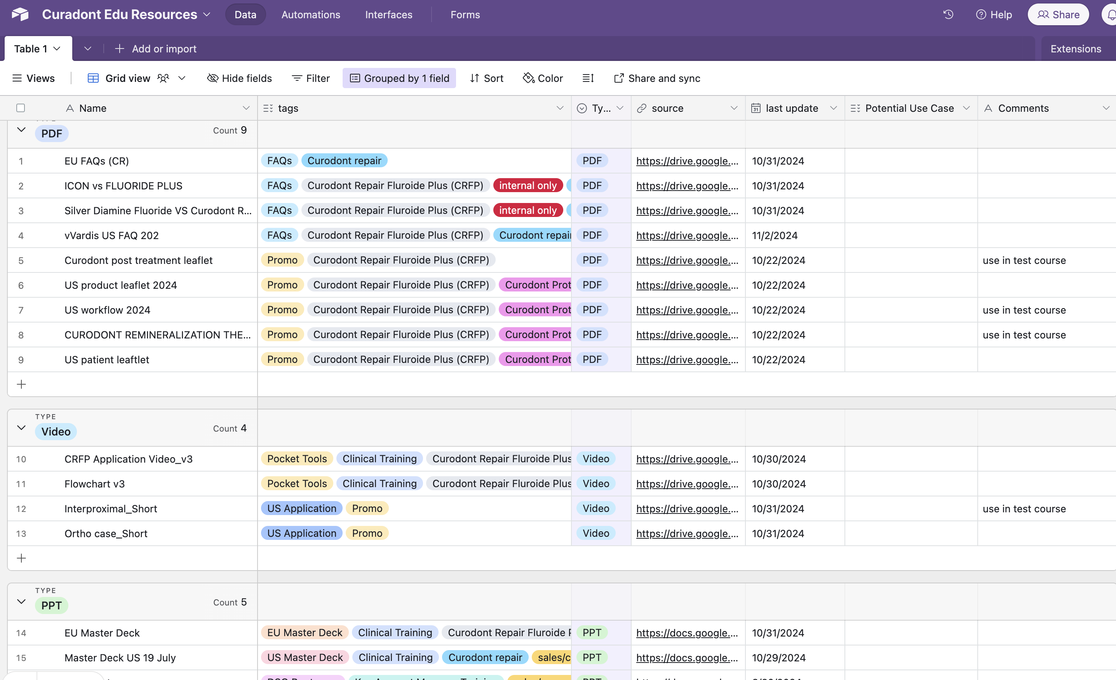Viewport: 1116px width, 680px height.
Task: Collapse the PPT group
Action: (x=21, y=601)
